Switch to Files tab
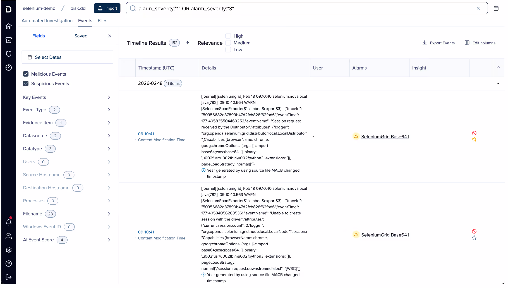This screenshot has width=508, height=288. pos(102,21)
